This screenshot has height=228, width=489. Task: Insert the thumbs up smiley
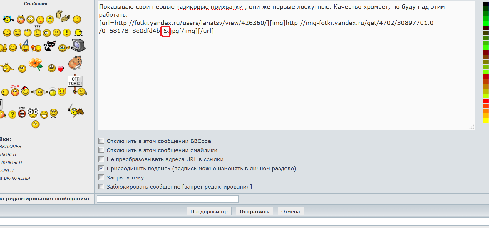point(3,48)
